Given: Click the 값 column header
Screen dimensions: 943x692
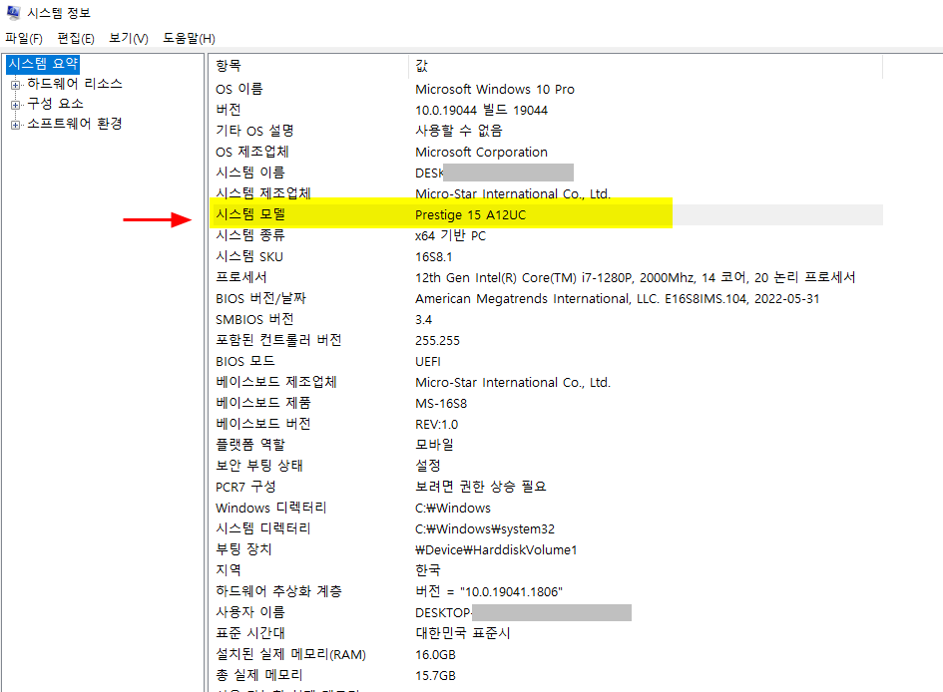Looking at the screenshot, I should tap(423, 65).
